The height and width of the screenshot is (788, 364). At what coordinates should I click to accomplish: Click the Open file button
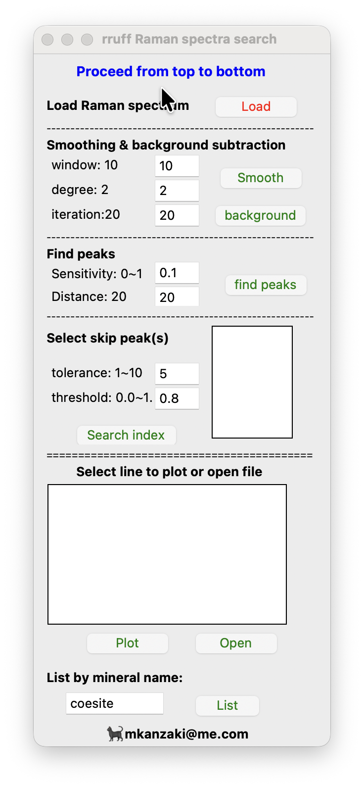[x=236, y=643]
